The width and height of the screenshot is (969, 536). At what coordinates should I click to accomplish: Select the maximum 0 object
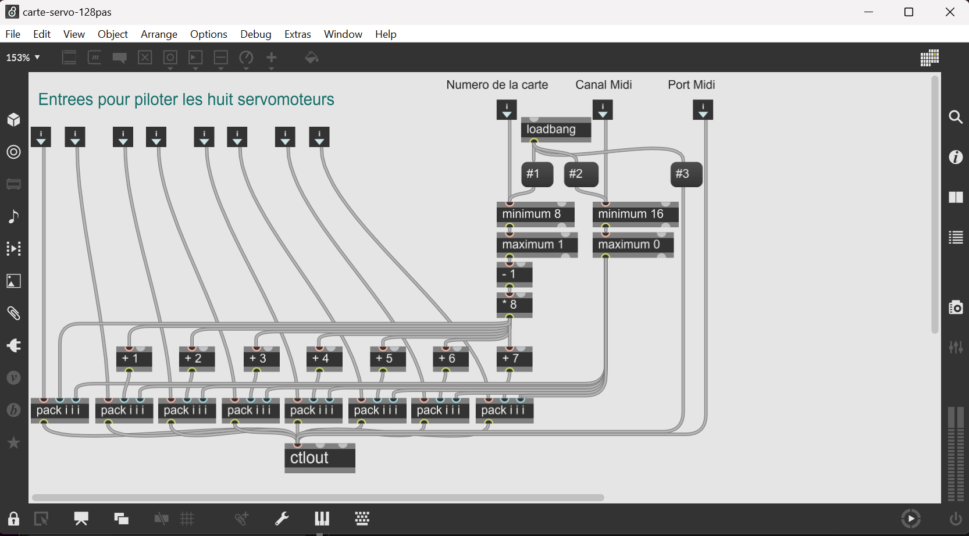point(633,245)
